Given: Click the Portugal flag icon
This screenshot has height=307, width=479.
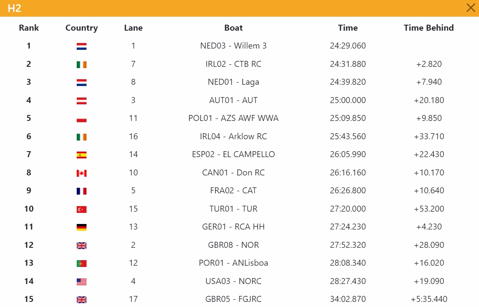Looking at the screenshot, I should (x=81, y=264).
